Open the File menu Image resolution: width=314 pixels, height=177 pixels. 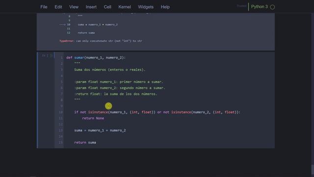44,7
